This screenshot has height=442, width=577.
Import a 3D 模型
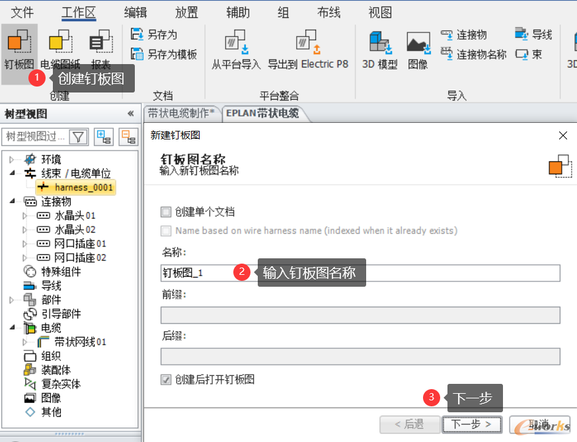380,50
